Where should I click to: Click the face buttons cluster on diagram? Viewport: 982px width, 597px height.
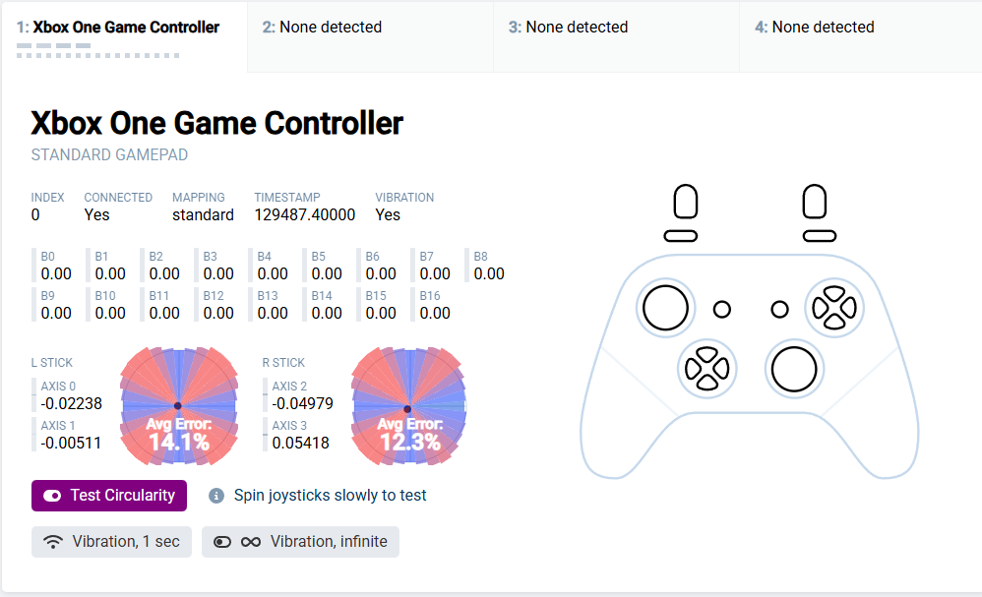point(834,308)
